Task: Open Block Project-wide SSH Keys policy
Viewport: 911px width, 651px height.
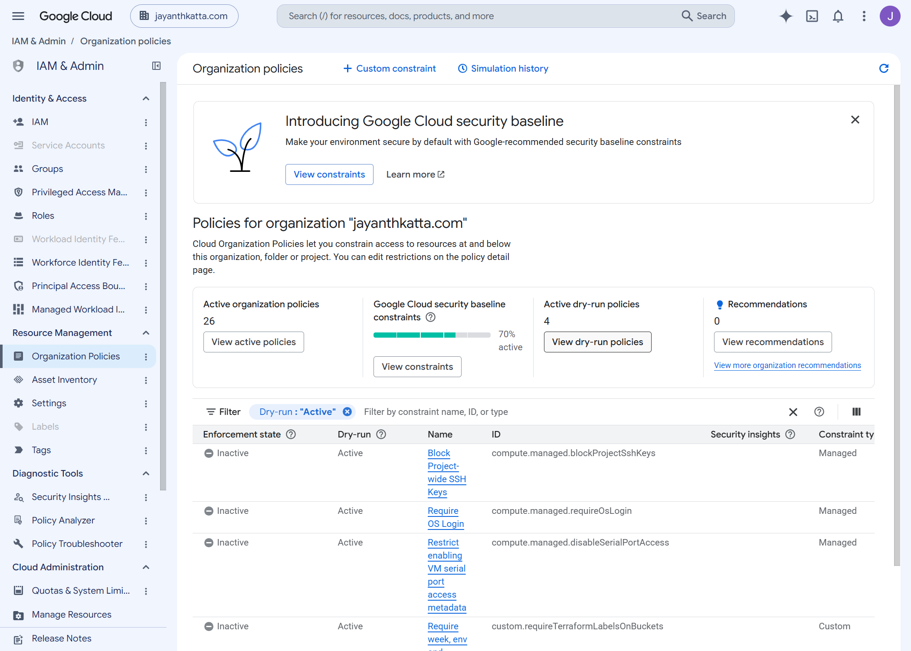Action: [x=447, y=473]
